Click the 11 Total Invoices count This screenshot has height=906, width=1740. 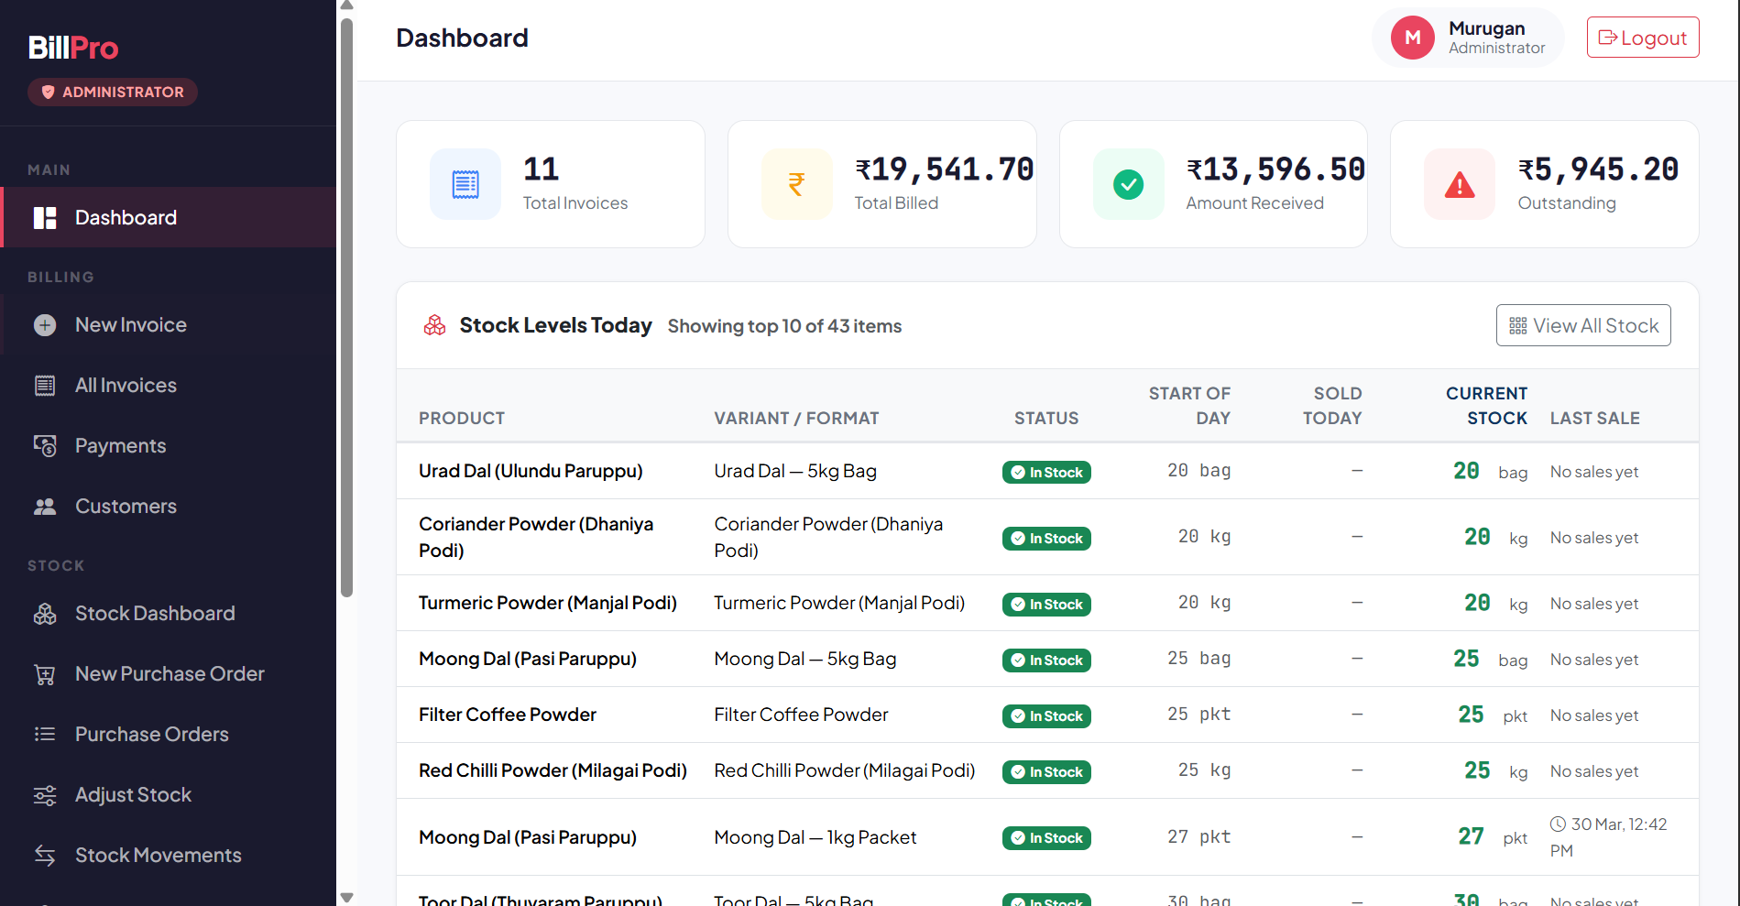click(541, 169)
